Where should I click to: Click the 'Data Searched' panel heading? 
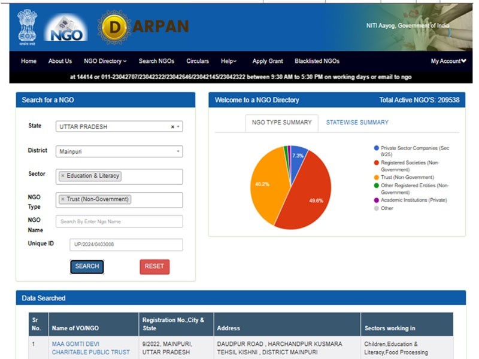[x=43, y=298]
